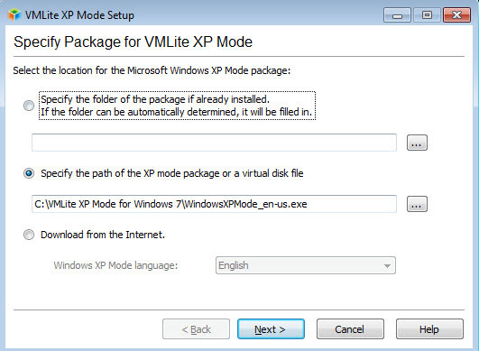Image resolution: width=479 pixels, height=351 pixels.
Task: Click the language dropdown arrow
Action: [387, 266]
